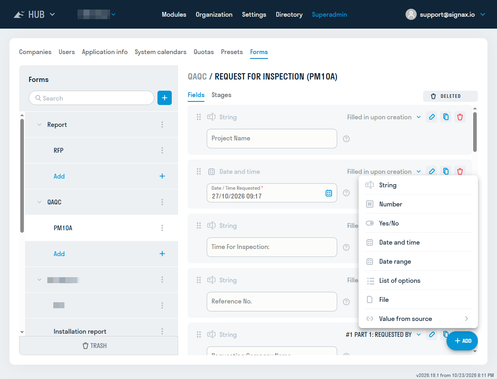Open three-dot menu for RFP form
The image size is (497, 379).
(x=162, y=150)
